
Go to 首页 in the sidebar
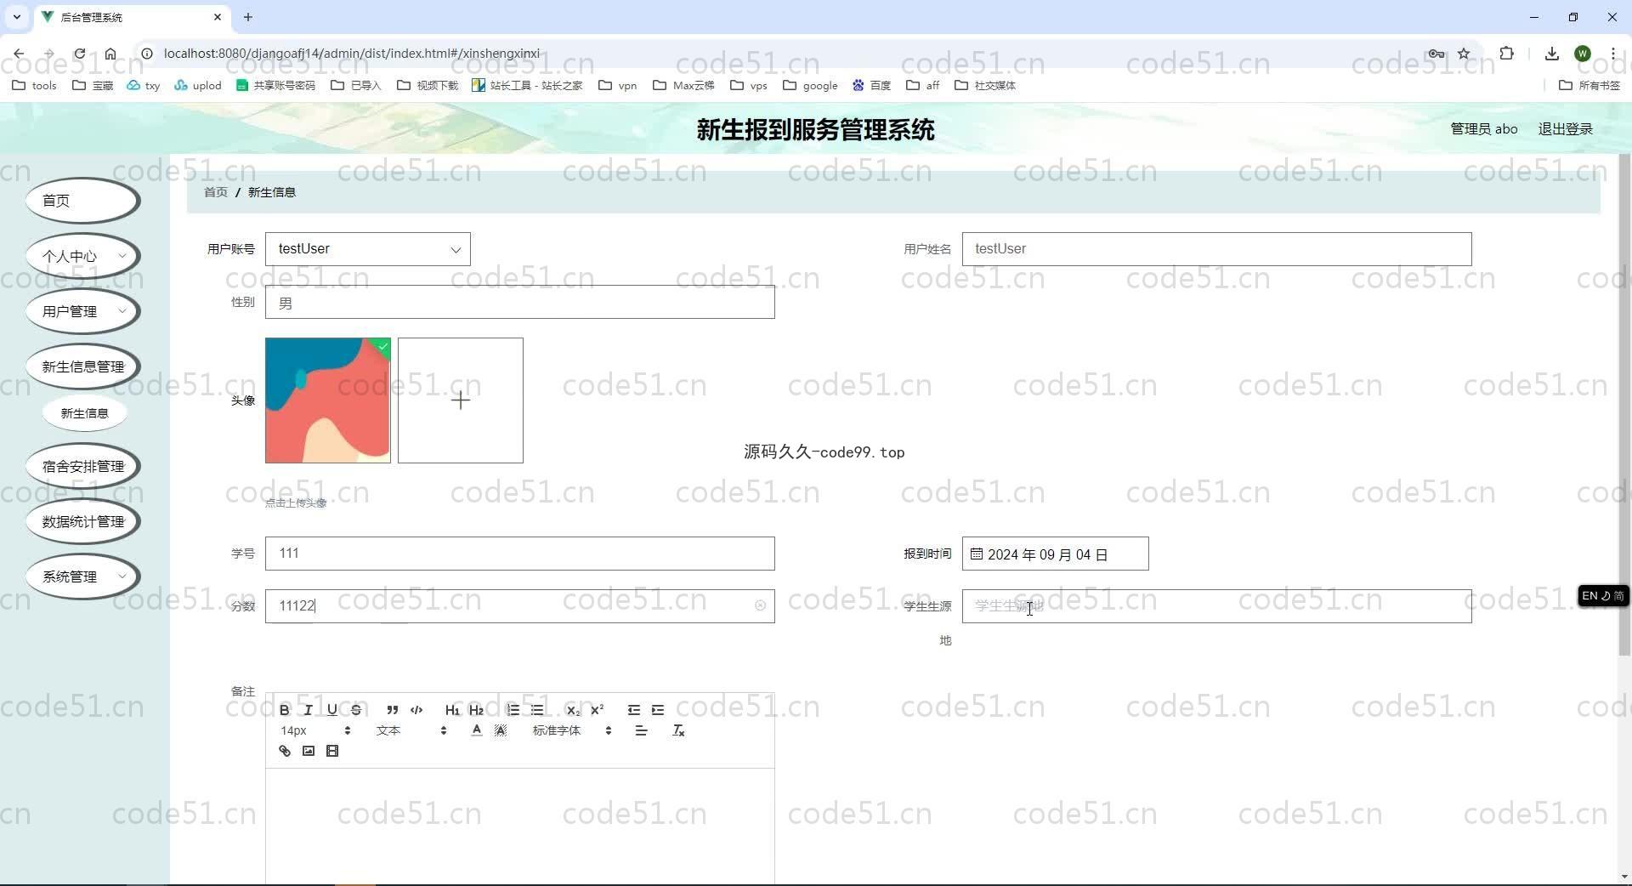[x=83, y=201]
